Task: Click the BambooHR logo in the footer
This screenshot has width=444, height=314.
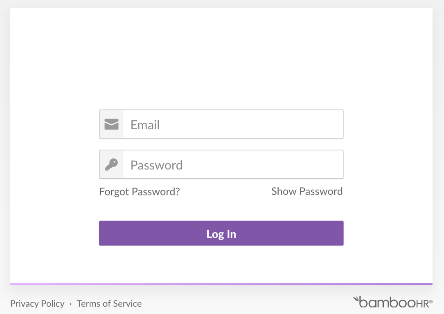Action: [x=393, y=303]
